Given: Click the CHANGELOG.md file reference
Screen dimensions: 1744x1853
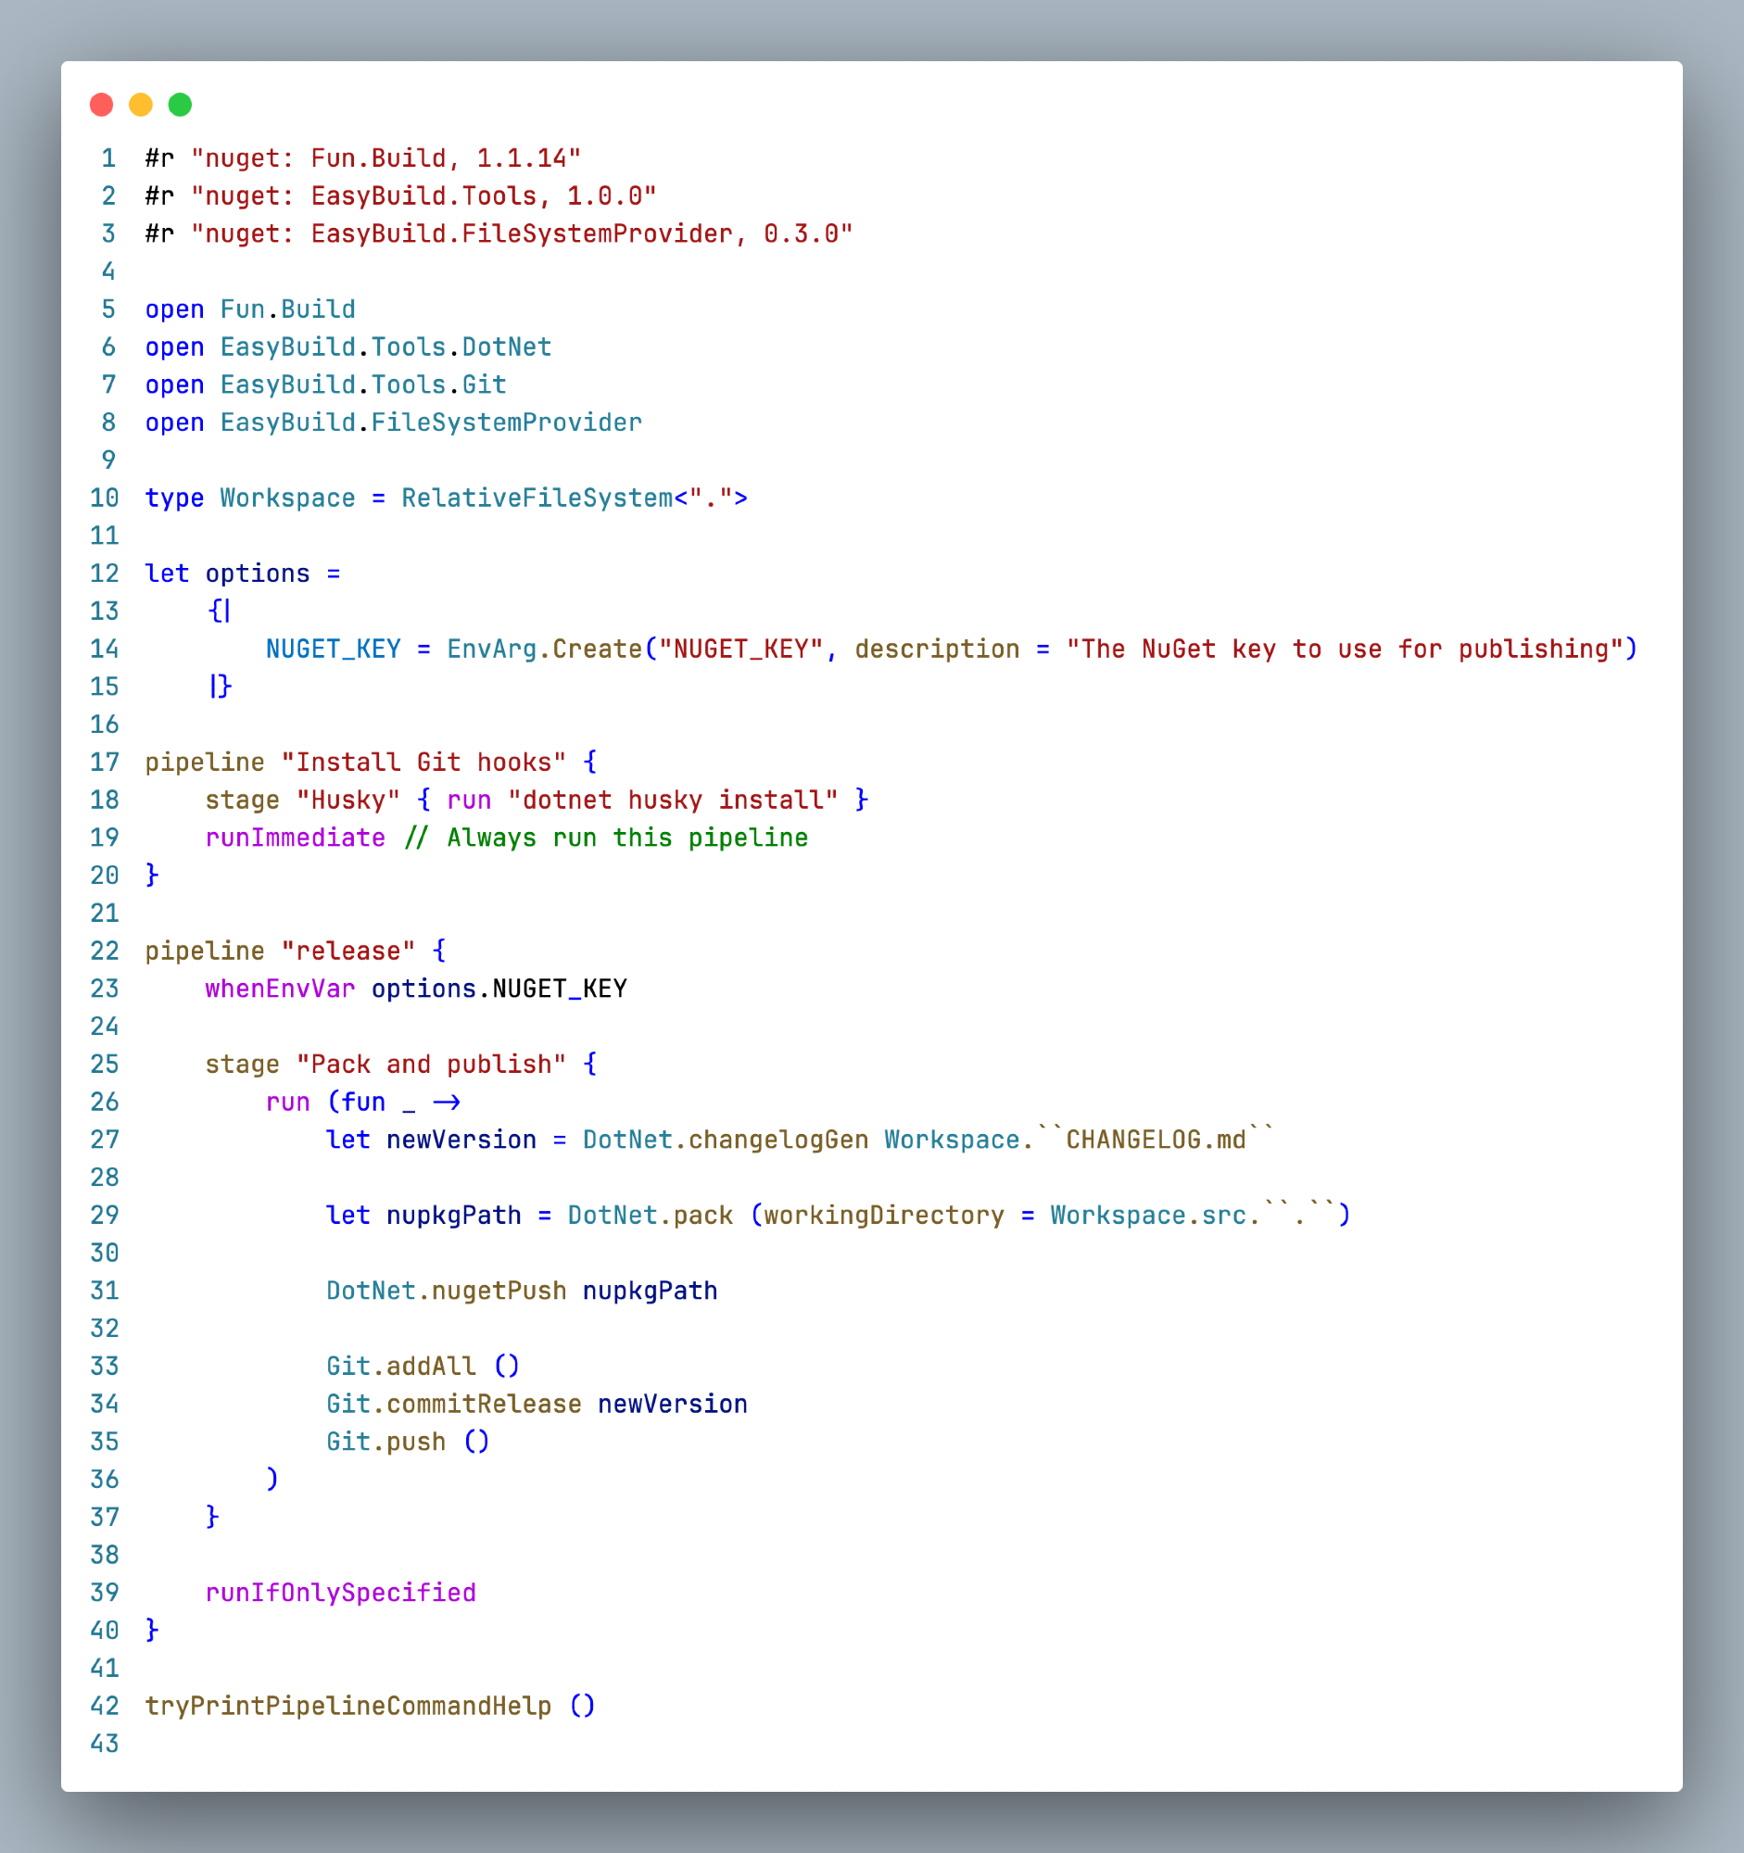Looking at the screenshot, I should tap(1156, 1140).
